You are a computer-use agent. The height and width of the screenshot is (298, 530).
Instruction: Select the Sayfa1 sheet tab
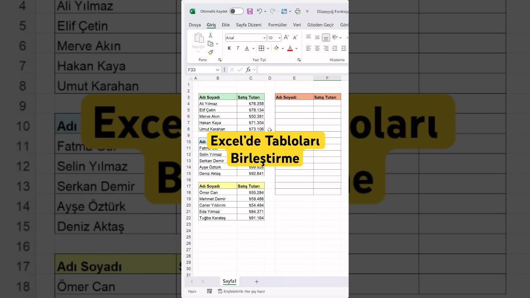(229, 281)
